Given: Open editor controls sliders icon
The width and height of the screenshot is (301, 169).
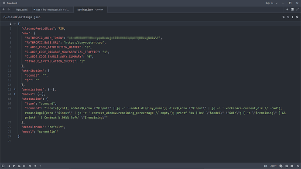Looking at the screenshot, I should tap(297, 17).
